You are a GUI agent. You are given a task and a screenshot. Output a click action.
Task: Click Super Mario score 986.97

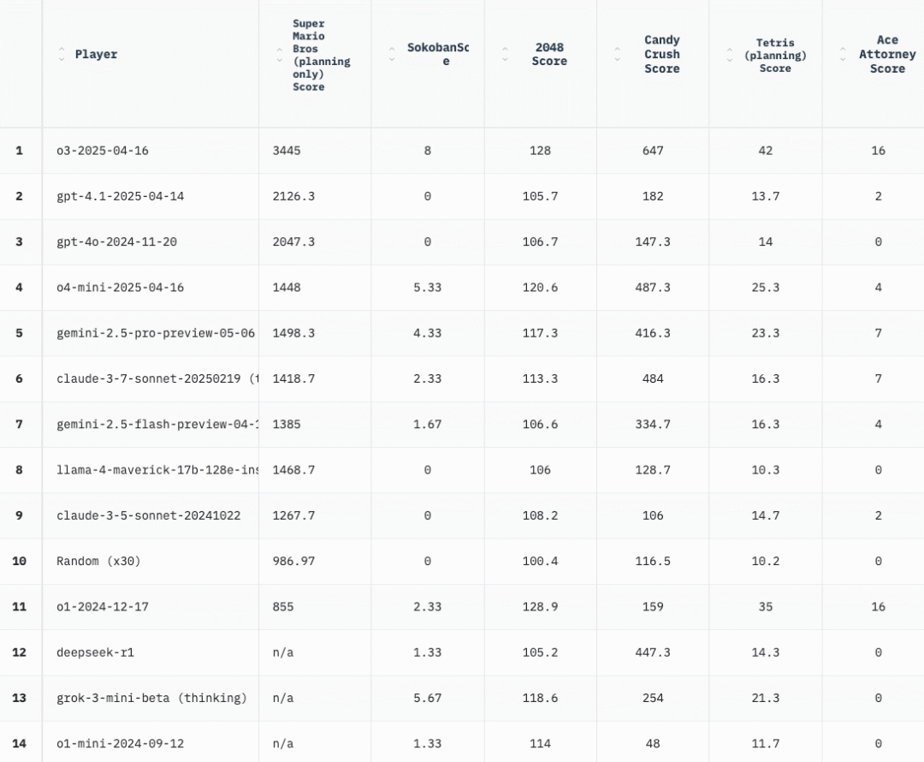(293, 561)
